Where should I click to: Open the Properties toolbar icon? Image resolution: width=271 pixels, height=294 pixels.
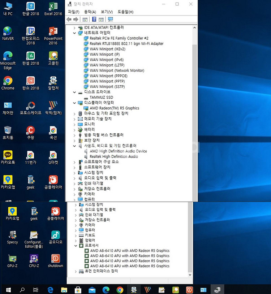pos(85,19)
